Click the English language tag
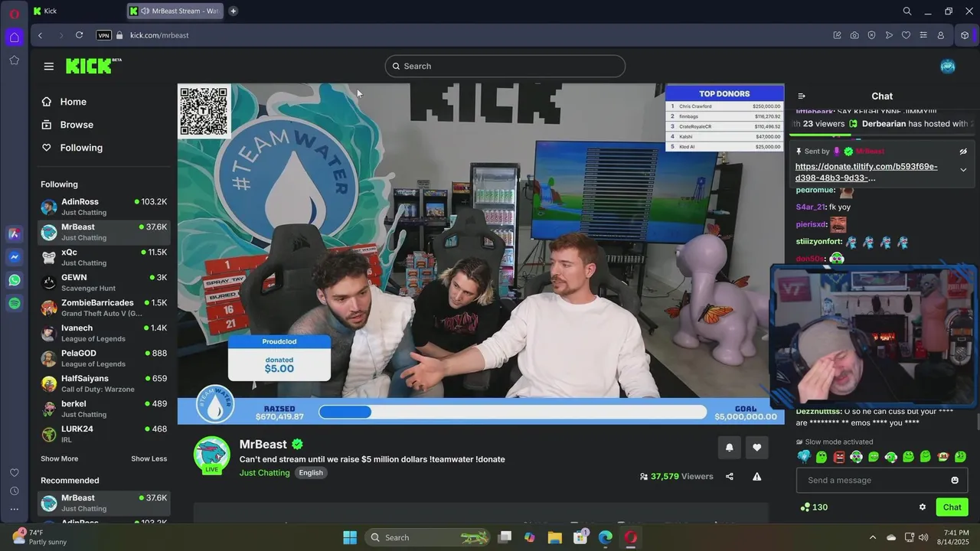This screenshot has width=980, height=551. (x=311, y=473)
